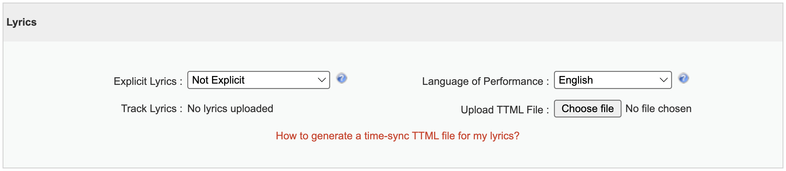
Task: Click the Not Explicit dropdown arrow
Action: [x=322, y=80]
